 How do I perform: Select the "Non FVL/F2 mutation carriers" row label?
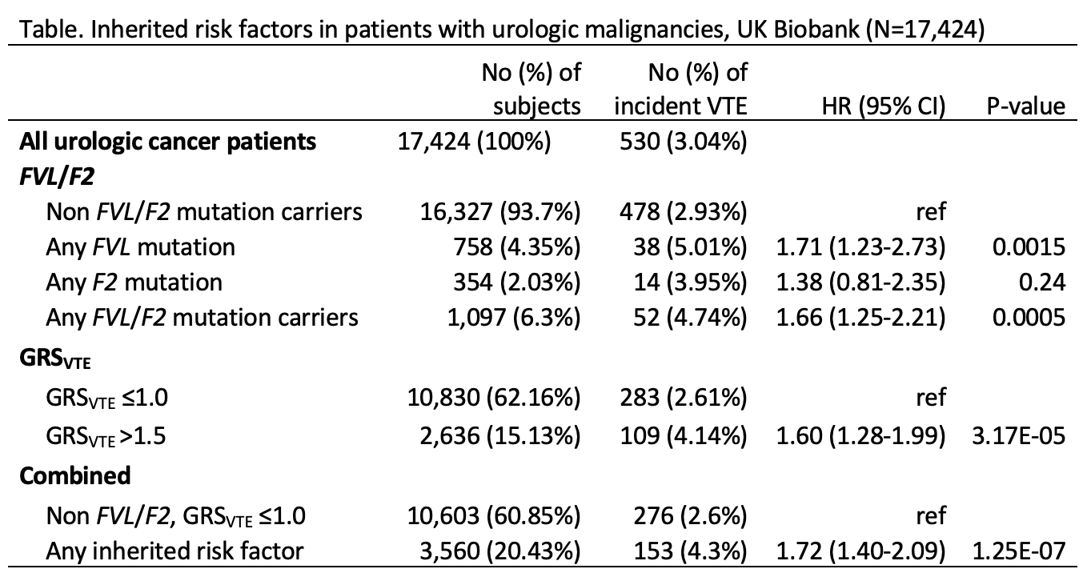click(204, 212)
